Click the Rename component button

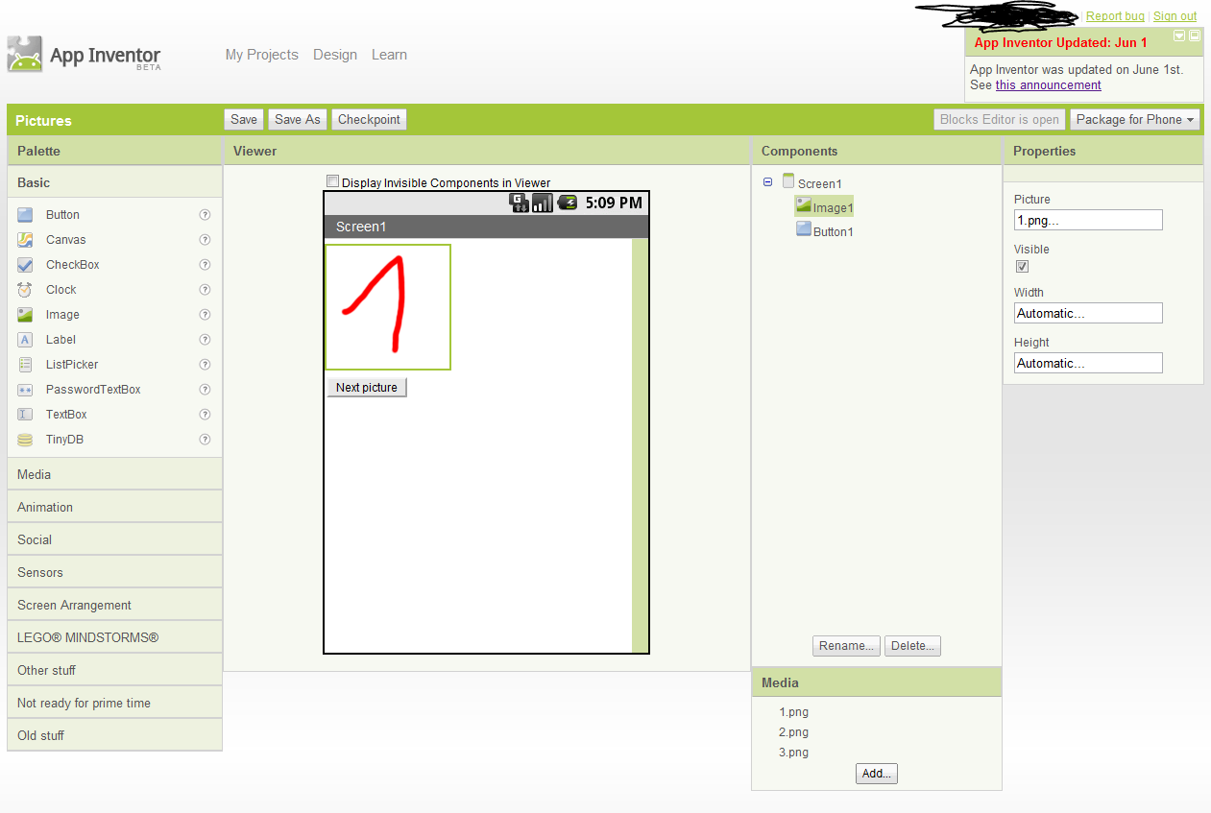coord(847,646)
